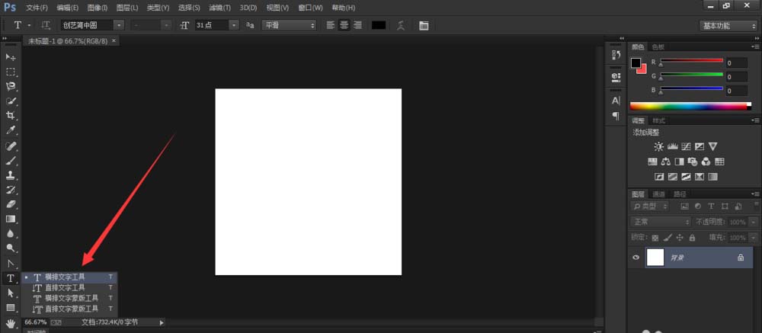Open the font size dropdown
This screenshot has height=333, width=762.
(216, 25)
